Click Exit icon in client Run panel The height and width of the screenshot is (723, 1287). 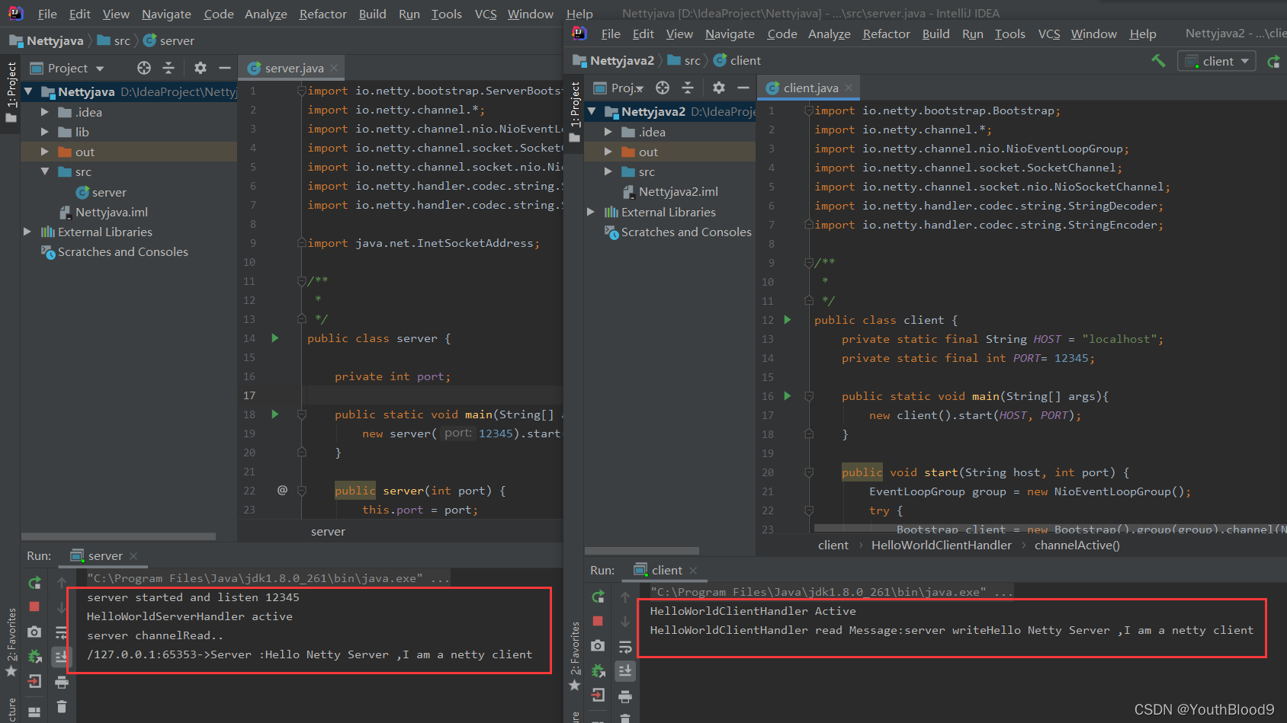(x=598, y=696)
